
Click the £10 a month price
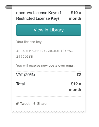coord(75,15)
